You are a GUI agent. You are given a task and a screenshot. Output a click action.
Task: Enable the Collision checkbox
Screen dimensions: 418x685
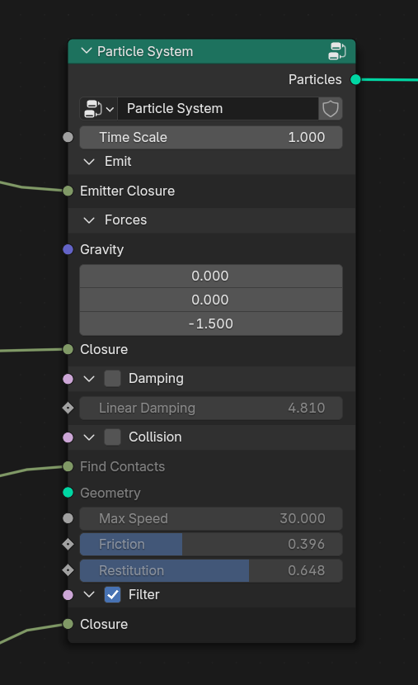113,437
